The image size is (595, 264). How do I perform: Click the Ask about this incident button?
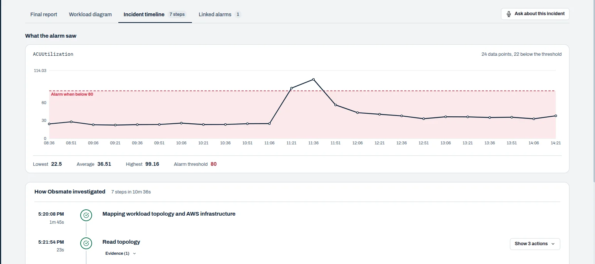pos(535,14)
